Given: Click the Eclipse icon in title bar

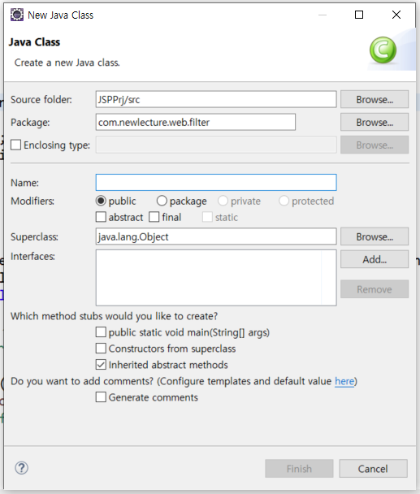Looking at the screenshot, I should [x=17, y=15].
